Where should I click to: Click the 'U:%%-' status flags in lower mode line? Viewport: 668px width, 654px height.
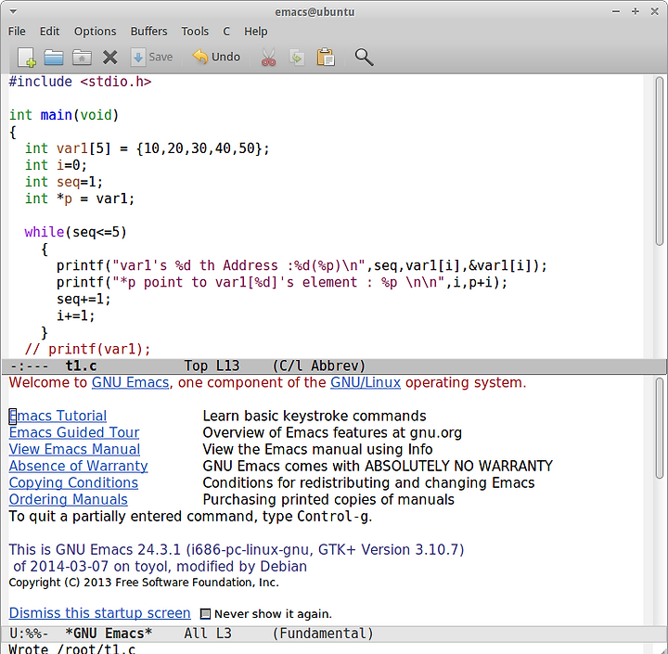coord(29,634)
